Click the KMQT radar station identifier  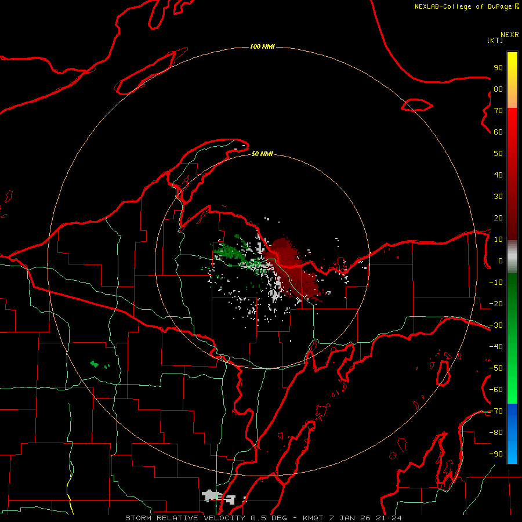[x=314, y=518]
